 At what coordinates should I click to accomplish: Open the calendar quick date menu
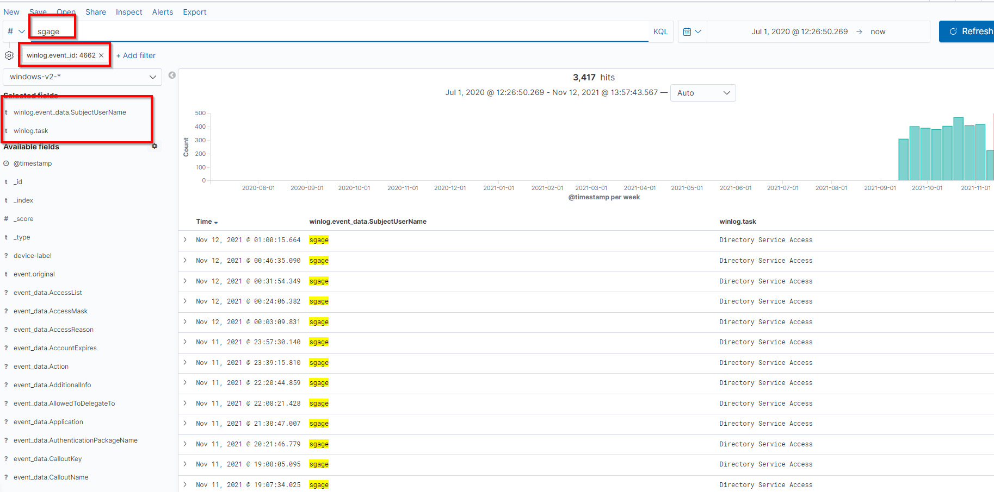pos(692,31)
